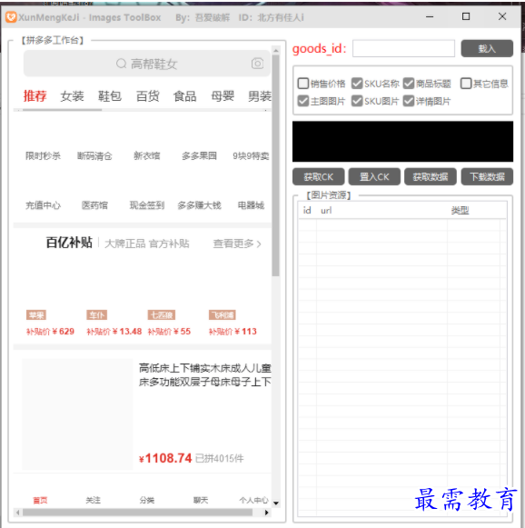Screen dimensions: 525x528
Task: Click the 飞利浦 subsidy item ¥113
Action: pyautogui.click(x=233, y=324)
